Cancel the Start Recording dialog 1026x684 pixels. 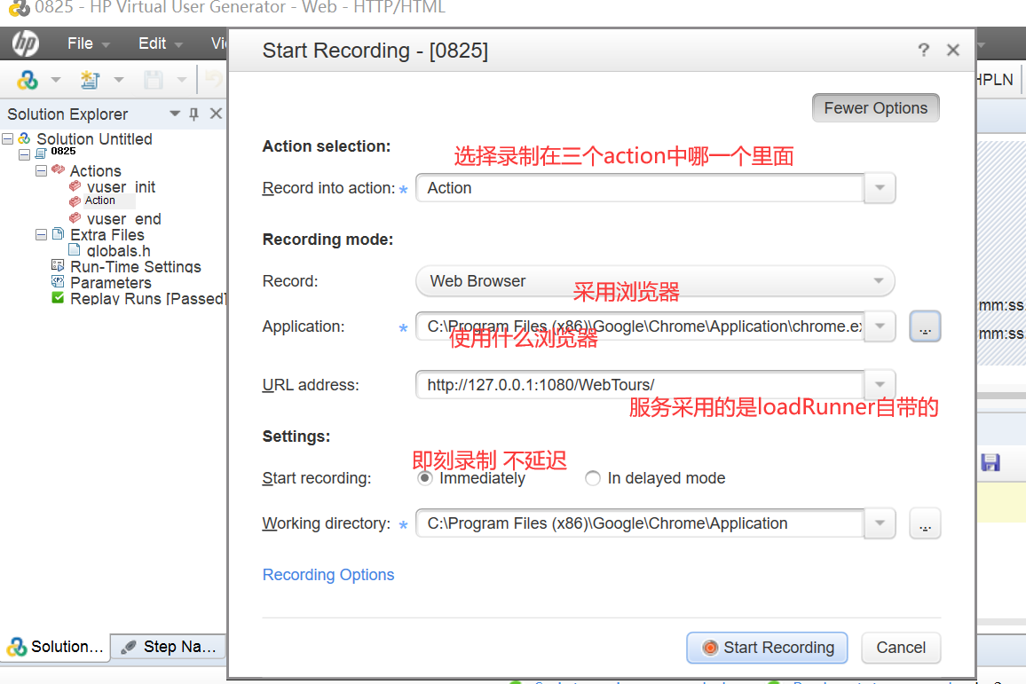[901, 648]
